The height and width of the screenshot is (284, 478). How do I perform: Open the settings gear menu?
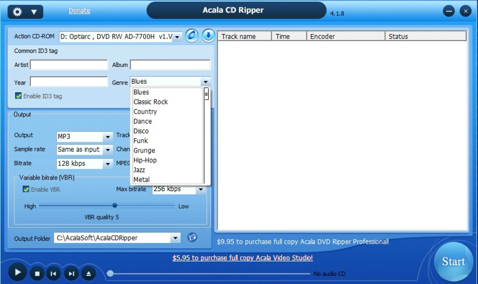coord(25,12)
